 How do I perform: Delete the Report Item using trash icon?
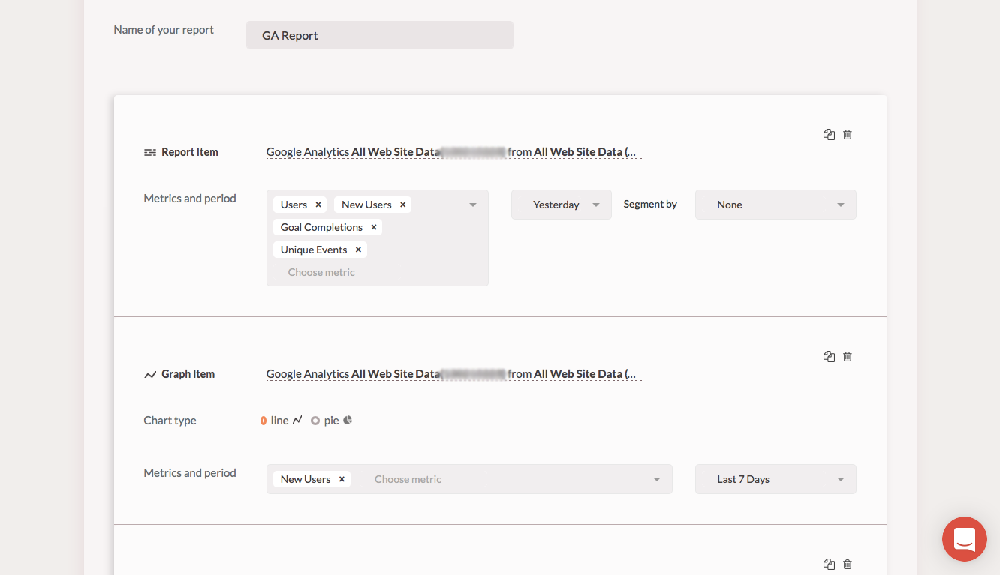tap(848, 135)
